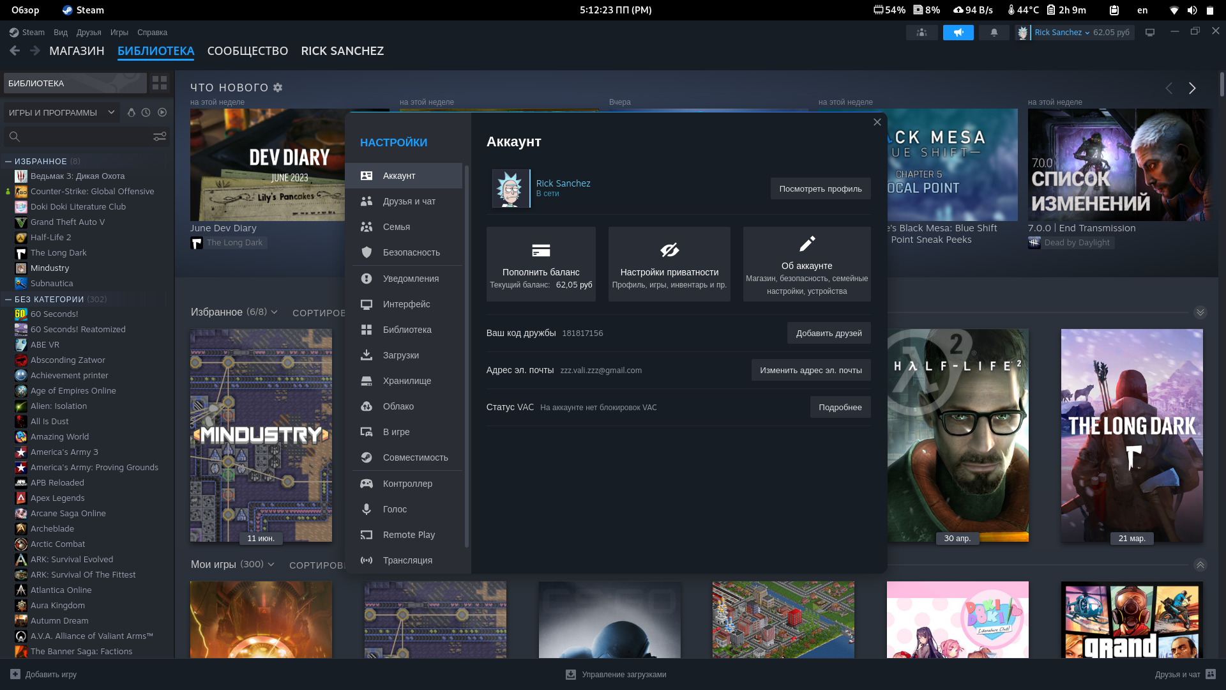Select Интерфейс settings section
This screenshot has width=1226, height=690.
(x=404, y=304)
